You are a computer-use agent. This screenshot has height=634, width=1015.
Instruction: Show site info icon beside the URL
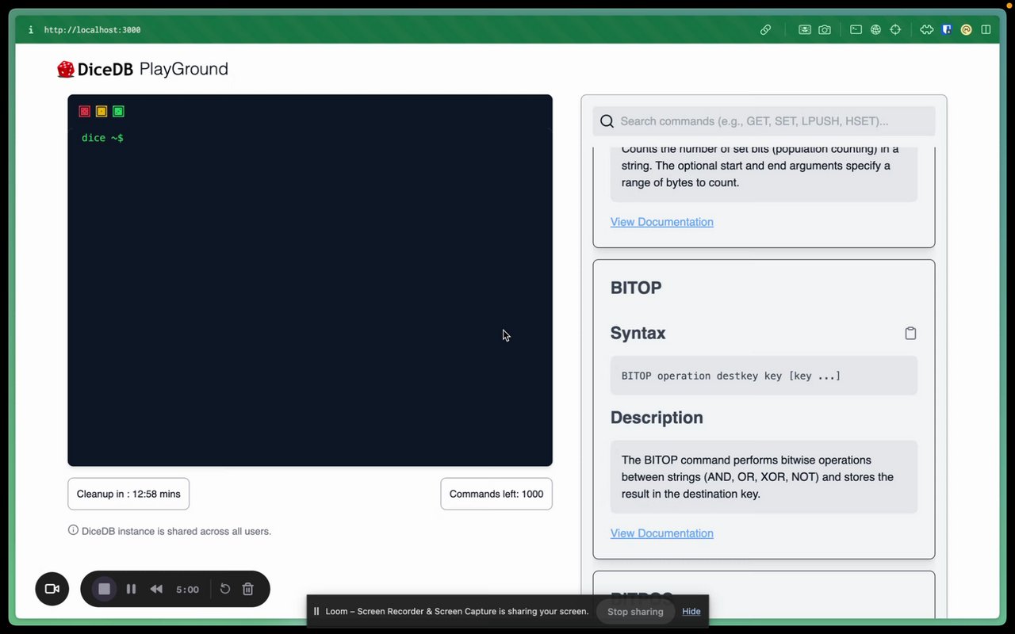tap(31, 30)
